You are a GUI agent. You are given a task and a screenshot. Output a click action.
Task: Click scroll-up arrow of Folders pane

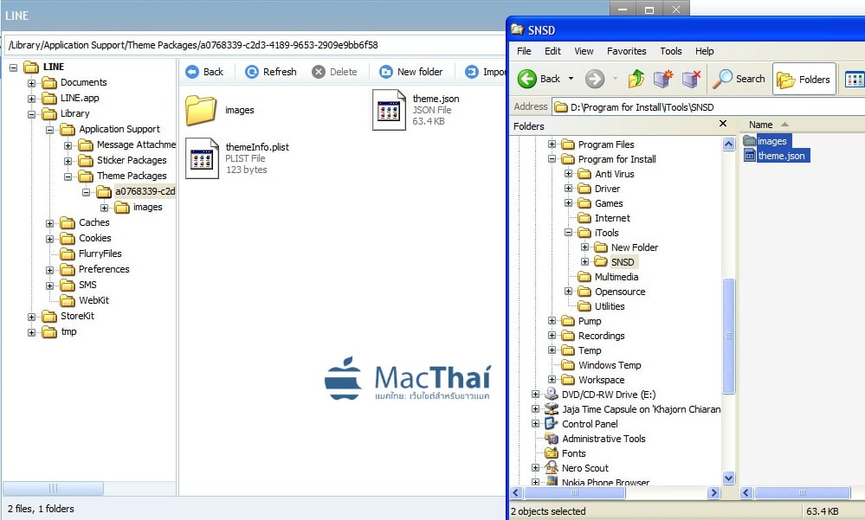click(729, 144)
